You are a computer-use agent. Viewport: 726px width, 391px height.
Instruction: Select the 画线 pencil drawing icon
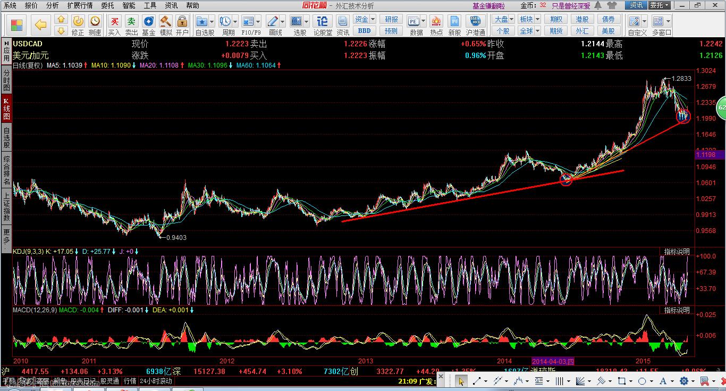click(273, 21)
